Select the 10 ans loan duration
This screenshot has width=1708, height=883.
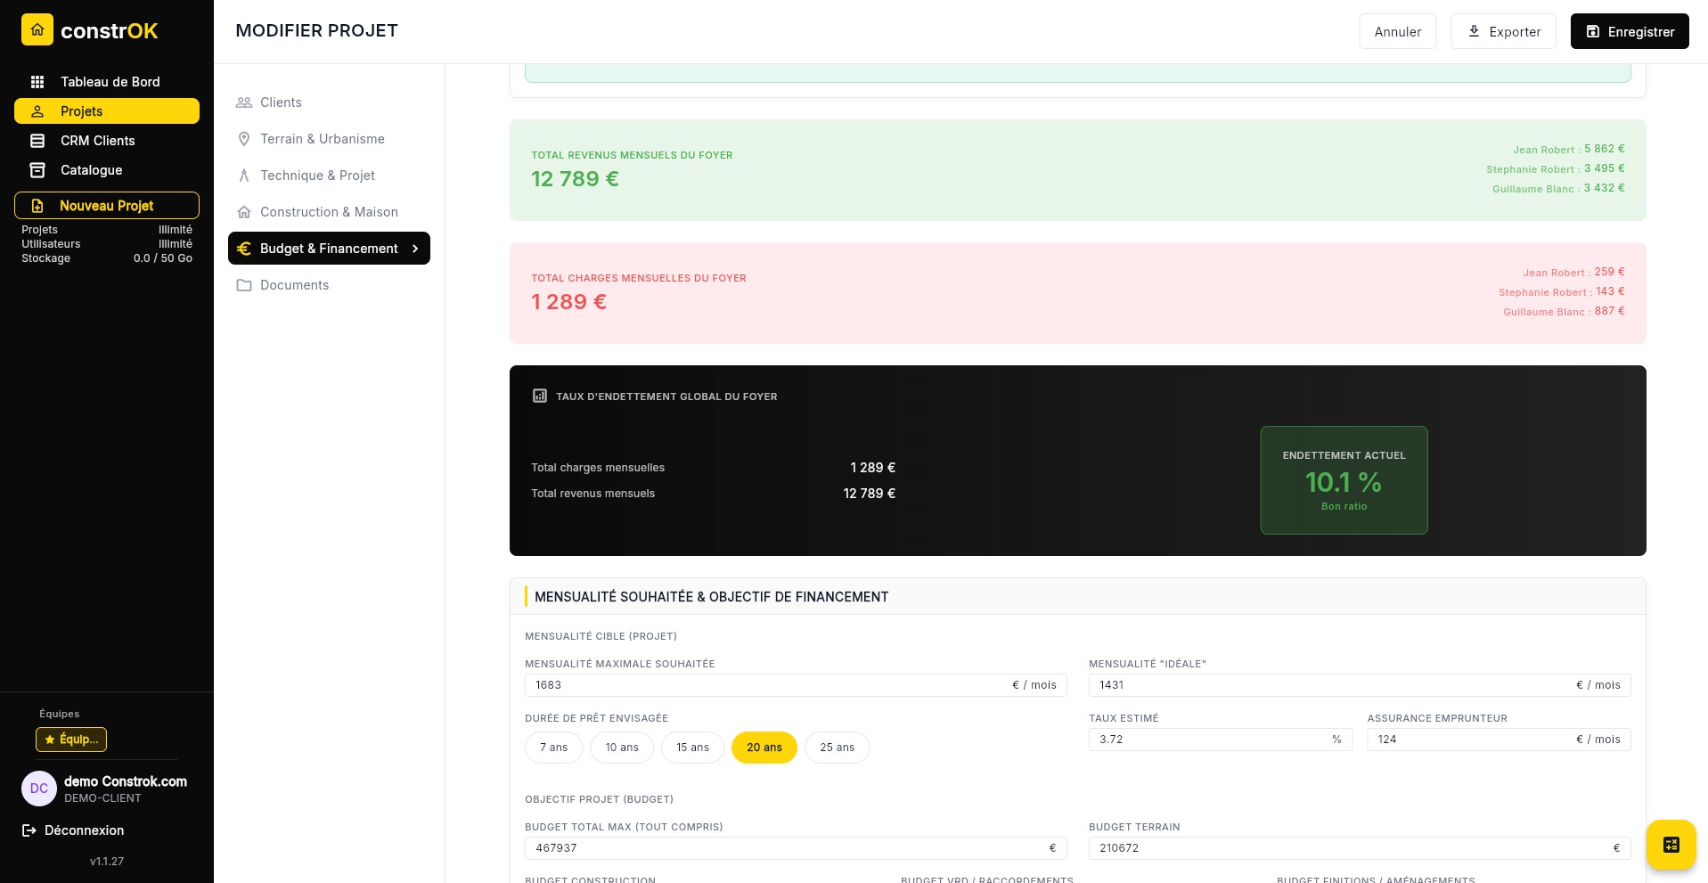click(621, 748)
